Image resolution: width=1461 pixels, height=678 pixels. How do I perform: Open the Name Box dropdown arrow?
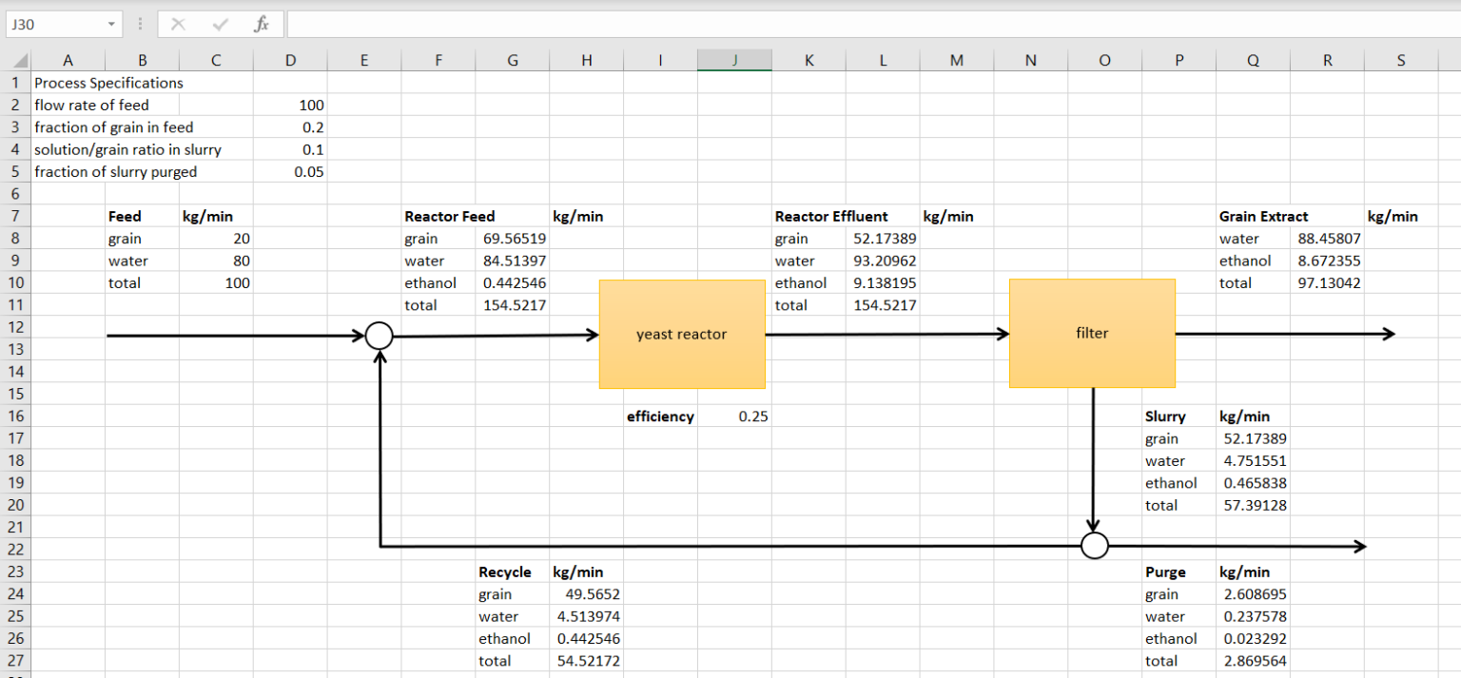point(112,25)
